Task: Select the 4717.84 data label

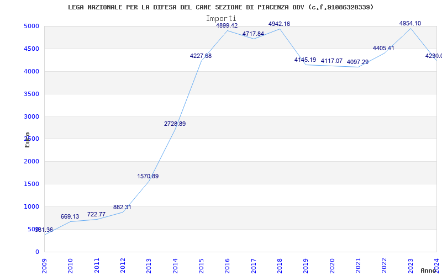Action: [x=254, y=34]
